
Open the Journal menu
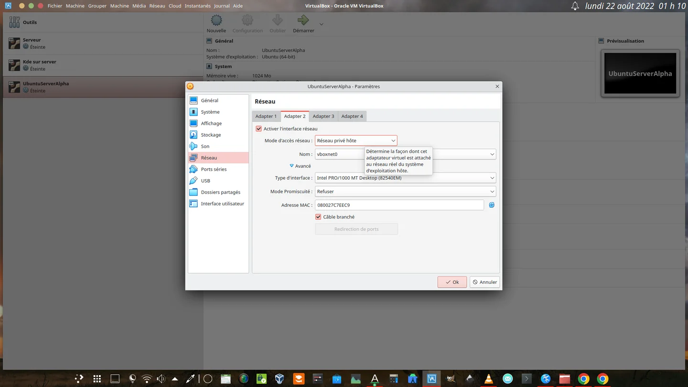[x=222, y=6]
